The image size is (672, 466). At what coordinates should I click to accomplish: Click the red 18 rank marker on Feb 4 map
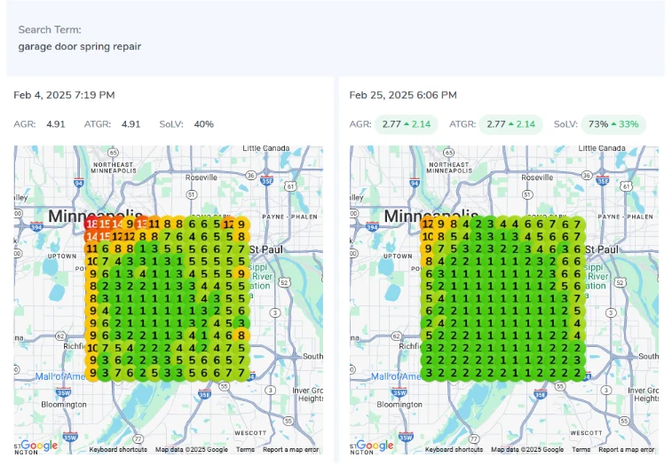click(x=91, y=225)
